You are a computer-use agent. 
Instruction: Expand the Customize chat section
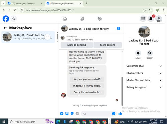pyautogui.click(x=144, y=66)
